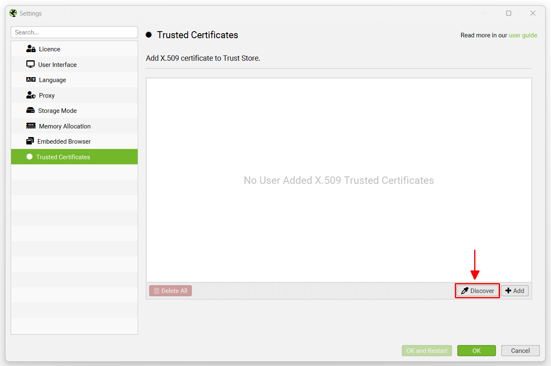Click the eyedropper icon on the Discover button

(466, 291)
